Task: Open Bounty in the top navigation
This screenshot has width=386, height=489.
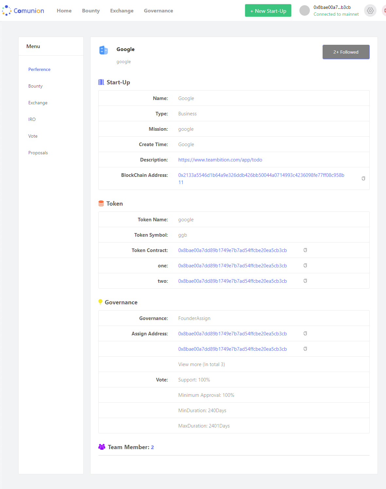Action: pos(91,11)
